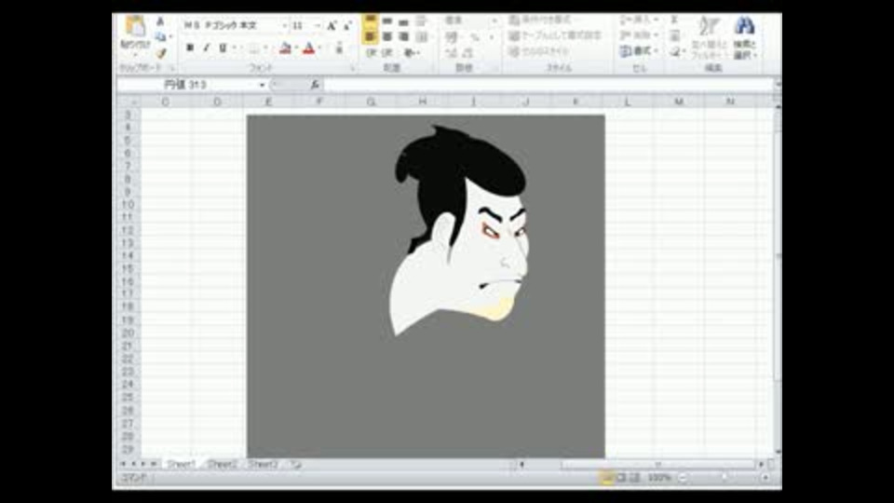Screen dimensions: 894x503
Task: Open Format as Table menu
Action: 555,36
